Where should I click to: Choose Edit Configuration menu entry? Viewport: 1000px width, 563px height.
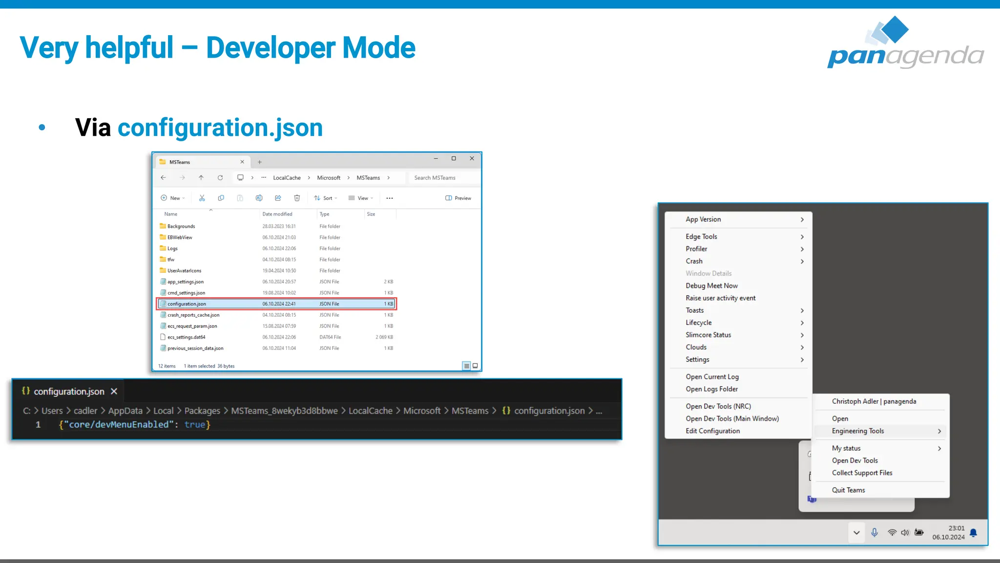pos(738,431)
